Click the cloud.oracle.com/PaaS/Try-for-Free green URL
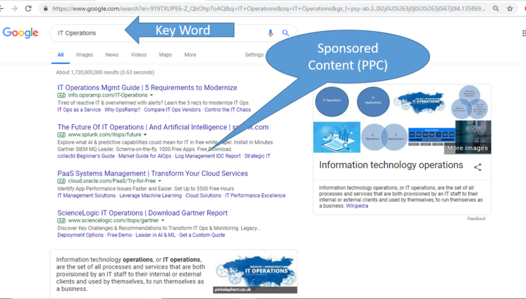The image size is (526, 299). click(x=112, y=181)
